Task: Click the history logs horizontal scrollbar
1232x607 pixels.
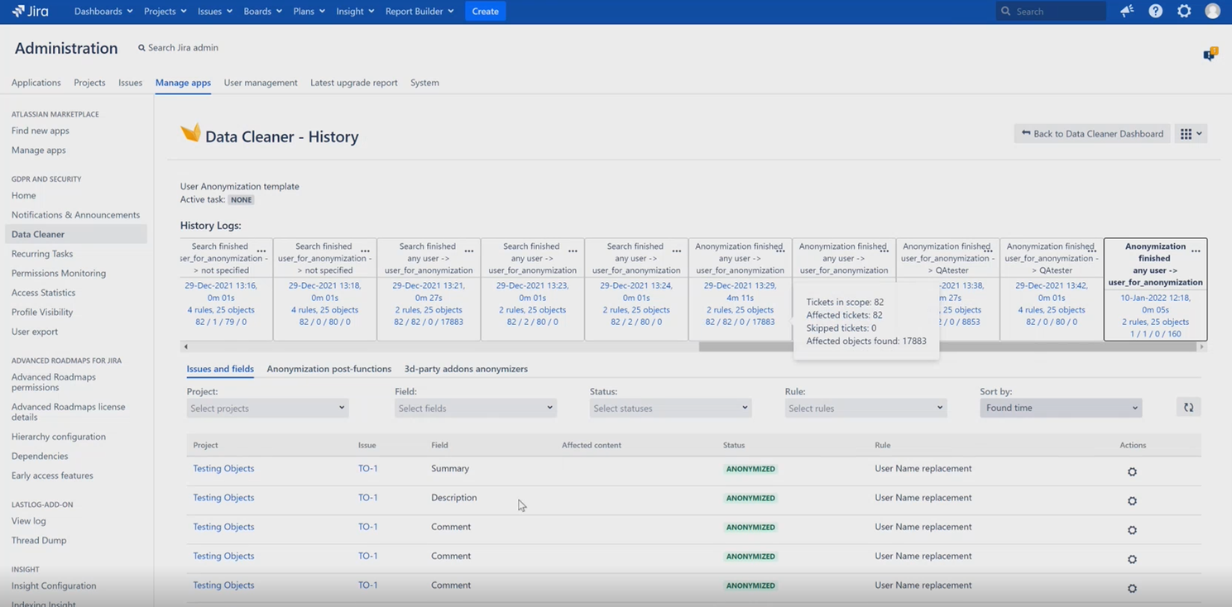Action: pyautogui.click(x=948, y=347)
